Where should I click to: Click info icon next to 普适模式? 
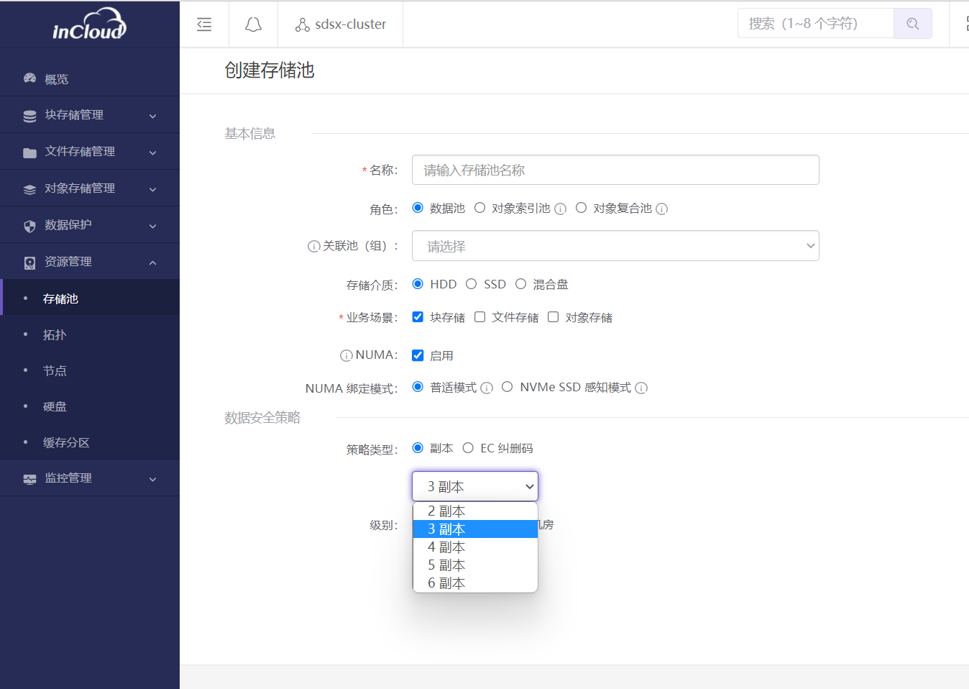(x=487, y=388)
